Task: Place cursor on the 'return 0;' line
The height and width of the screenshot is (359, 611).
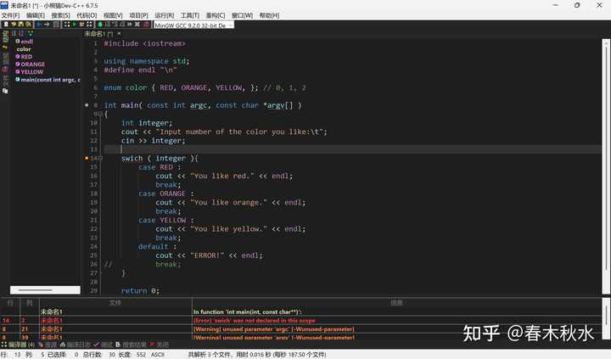Action: coord(140,291)
